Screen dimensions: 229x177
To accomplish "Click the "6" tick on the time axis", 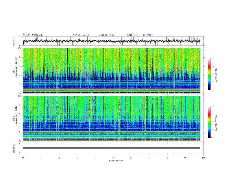I will click(131, 158).
